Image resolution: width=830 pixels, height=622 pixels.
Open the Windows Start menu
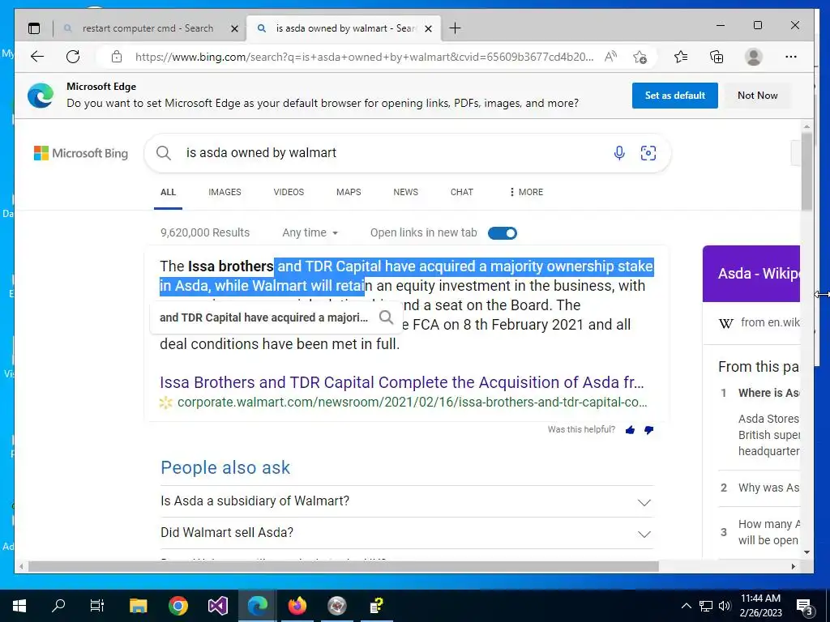[x=19, y=606]
